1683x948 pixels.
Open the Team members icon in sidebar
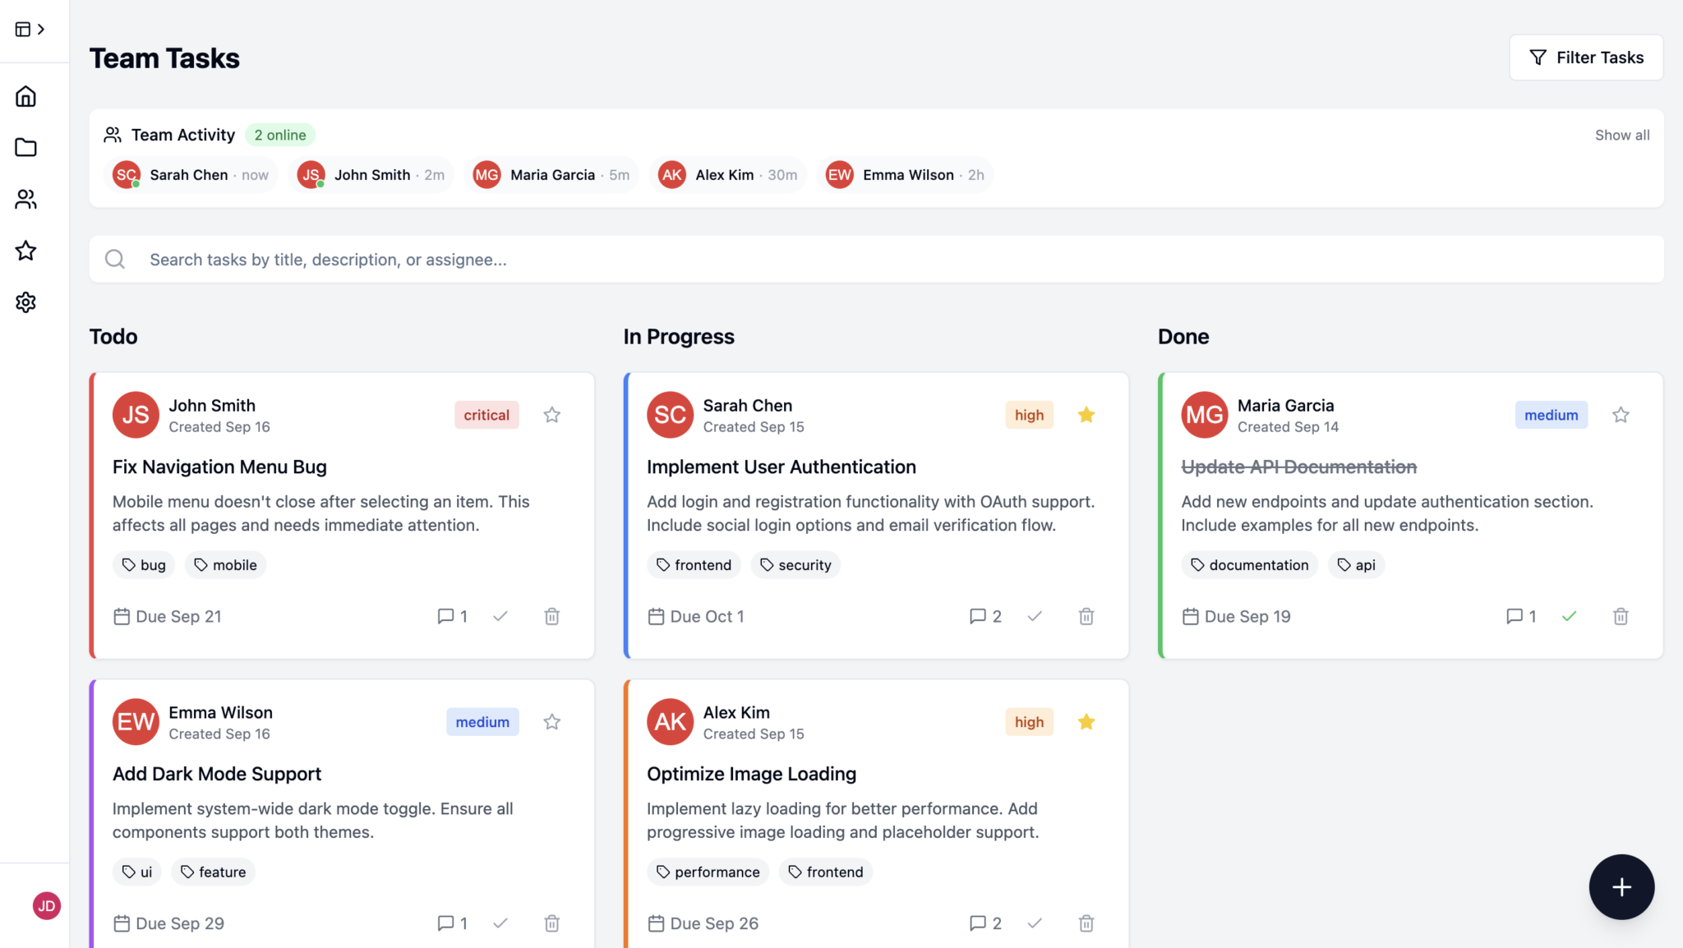(x=25, y=199)
